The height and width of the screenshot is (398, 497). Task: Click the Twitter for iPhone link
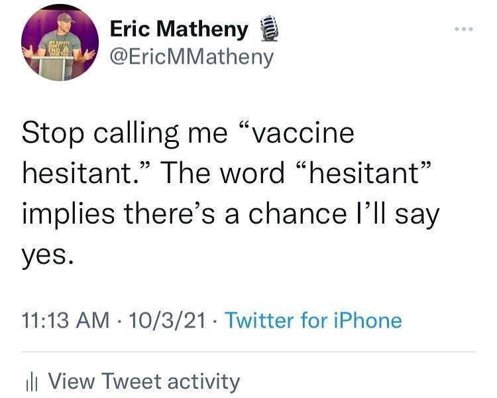(313, 321)
